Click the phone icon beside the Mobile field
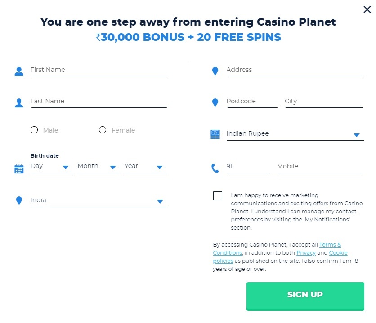Screen dimensions: 376x323 click(215, 167)
